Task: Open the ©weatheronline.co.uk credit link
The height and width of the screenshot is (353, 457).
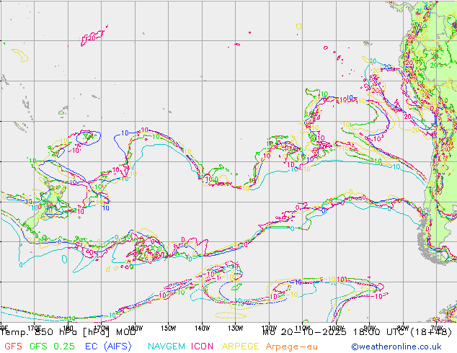Action: (396, 347)
